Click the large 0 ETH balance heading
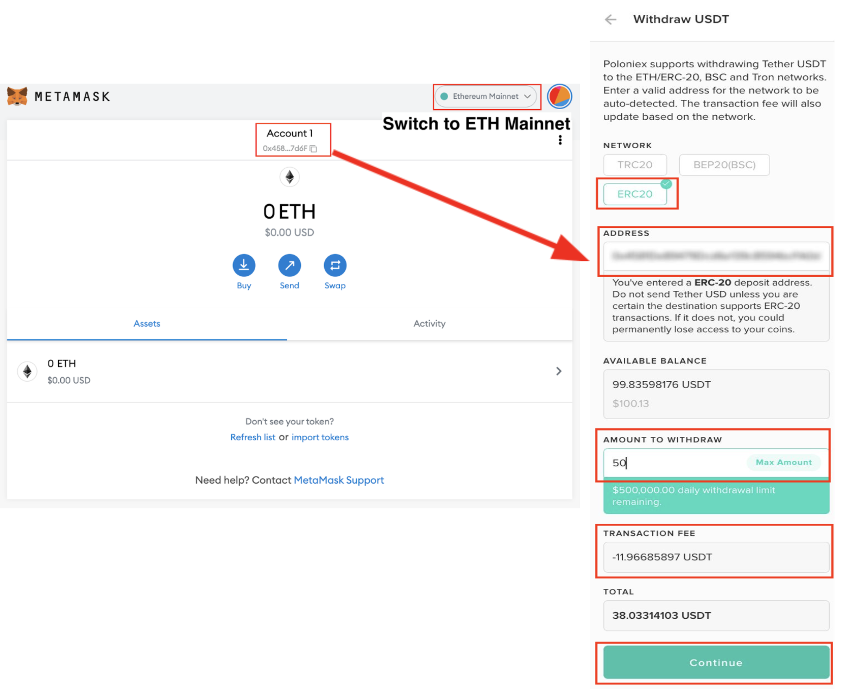 (x=289, y=212)
